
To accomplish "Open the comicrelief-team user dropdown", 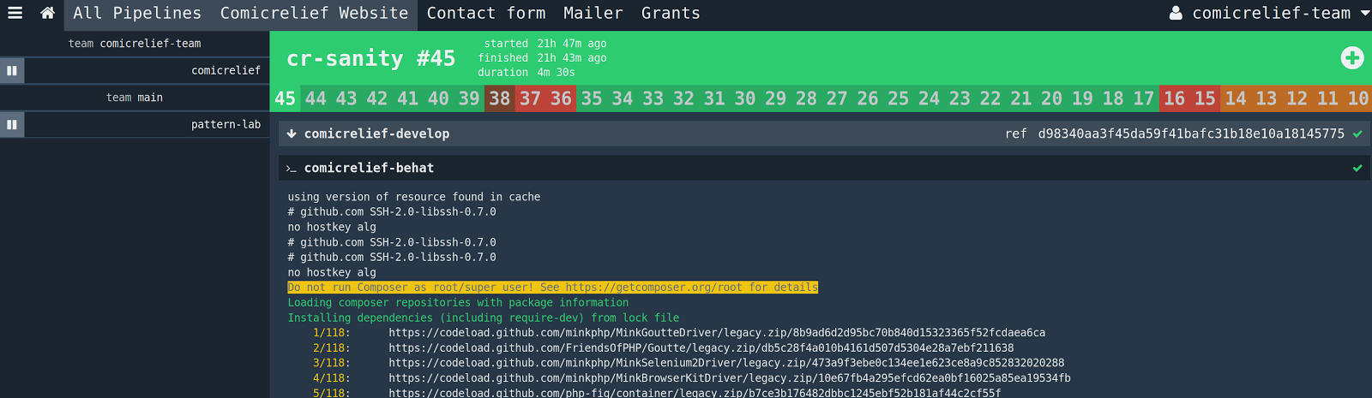I will (1270, 13).
